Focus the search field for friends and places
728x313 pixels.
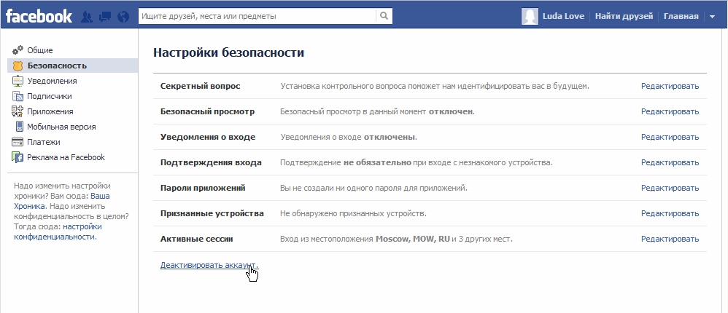(x=257, y=16)
